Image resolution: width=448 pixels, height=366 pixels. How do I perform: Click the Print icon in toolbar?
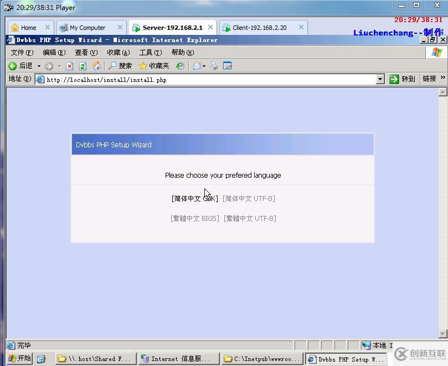pos(214,66)
